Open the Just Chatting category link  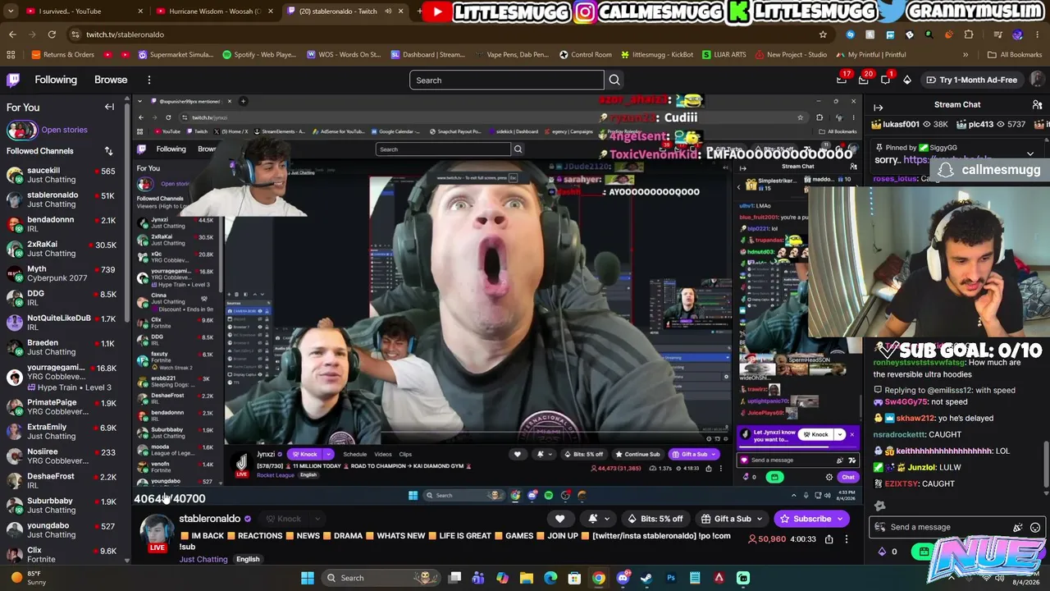pos(203,560)
